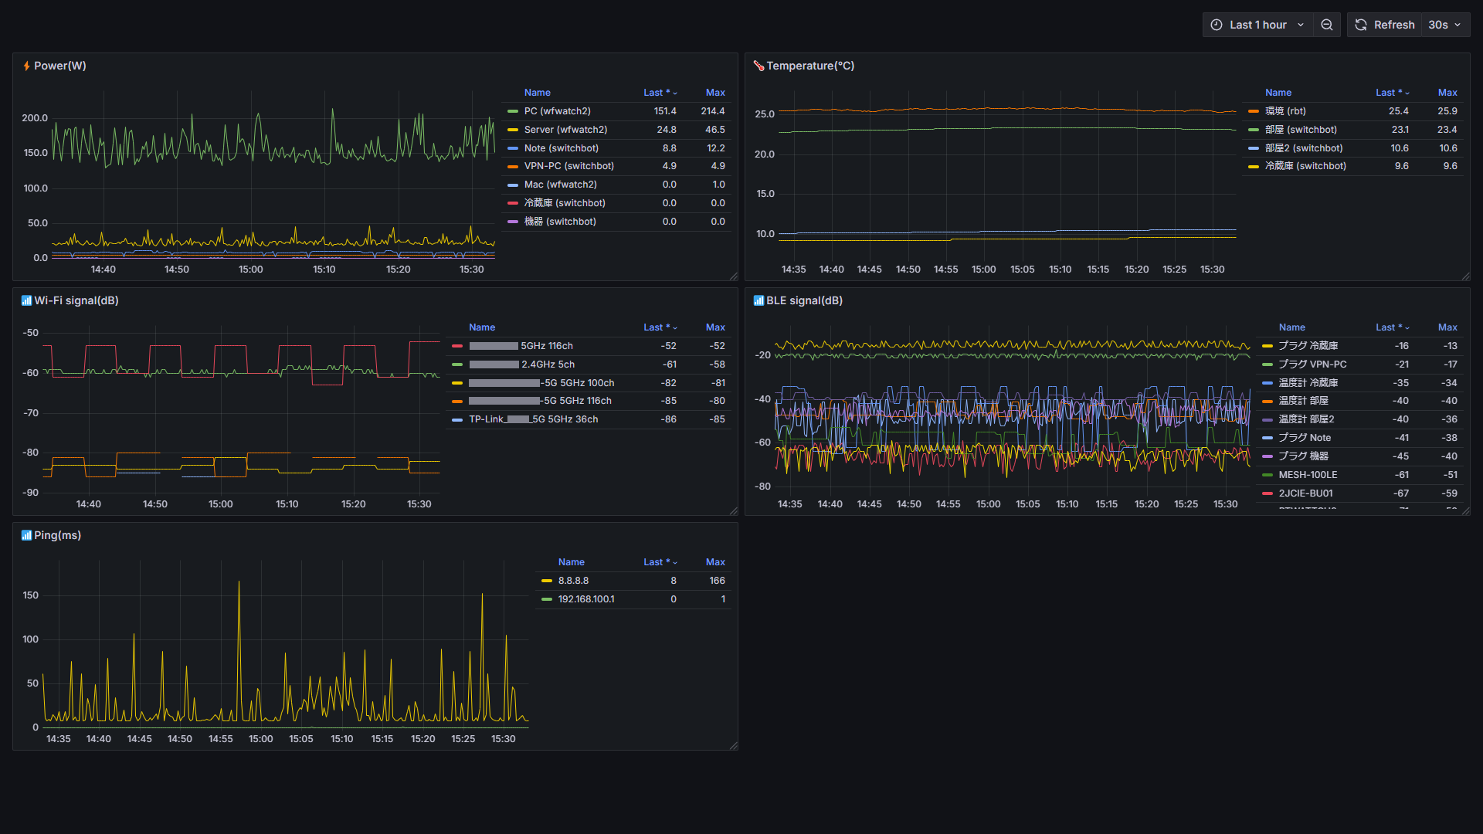The image size is (1483, 834).
Task: Click the refresh dashboard icon
Action: pyautogui.click(x=1361, y=25)
